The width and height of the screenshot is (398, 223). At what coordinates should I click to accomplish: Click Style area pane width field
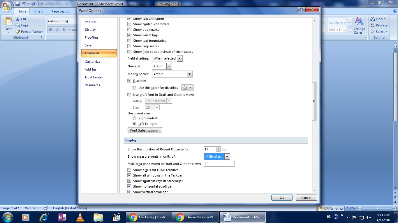tap(219, 164)
